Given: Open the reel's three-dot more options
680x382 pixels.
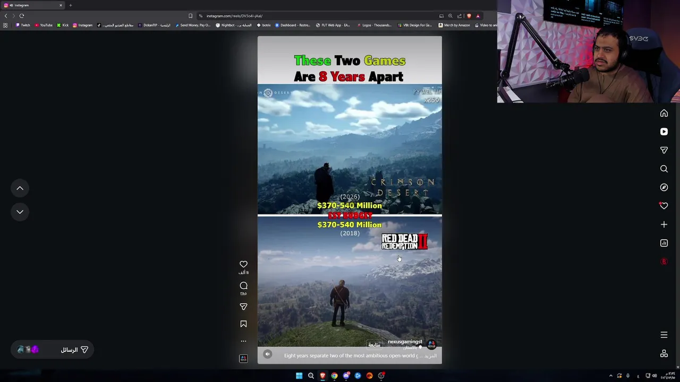Looking at the screenshot, I should [x=243, y=341].
